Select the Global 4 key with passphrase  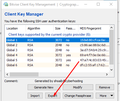57,55
